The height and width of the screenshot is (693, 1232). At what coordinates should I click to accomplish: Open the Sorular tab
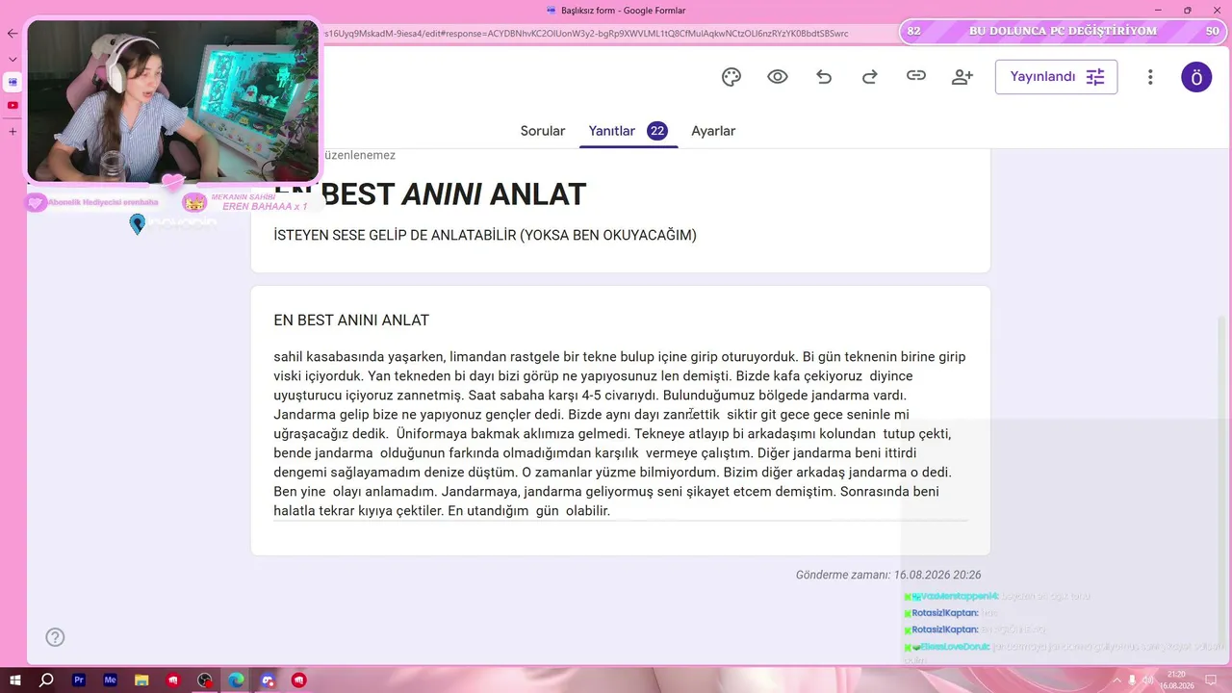(x=543, y=131)
